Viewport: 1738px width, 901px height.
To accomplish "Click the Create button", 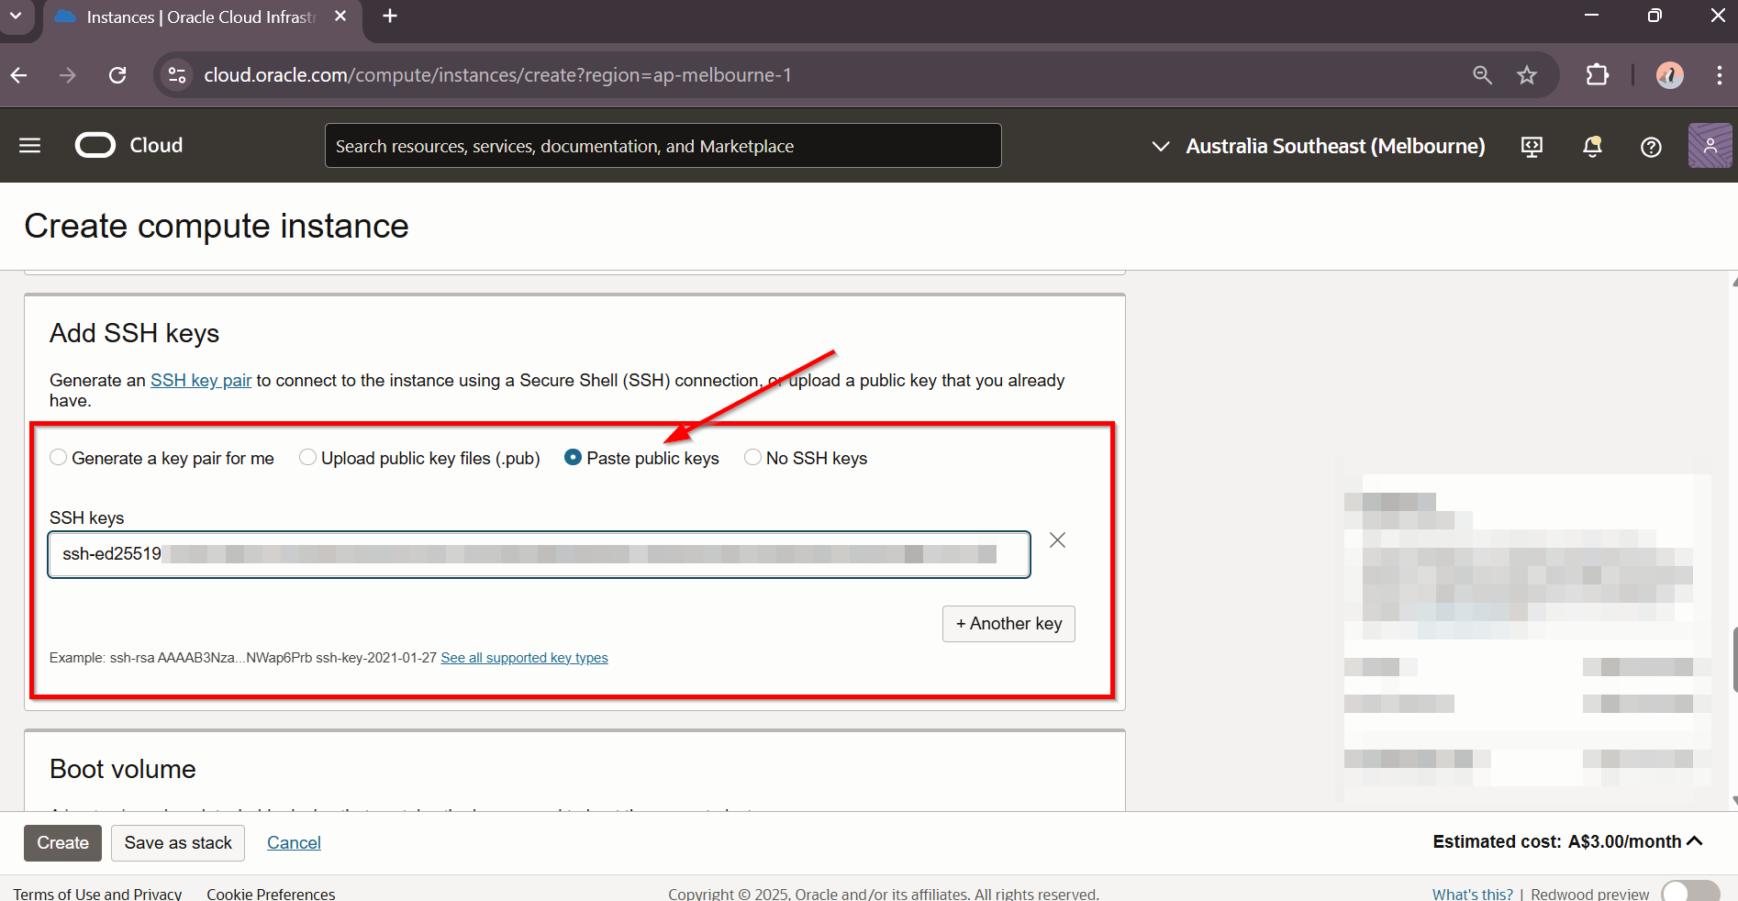I will pos(62,843).
